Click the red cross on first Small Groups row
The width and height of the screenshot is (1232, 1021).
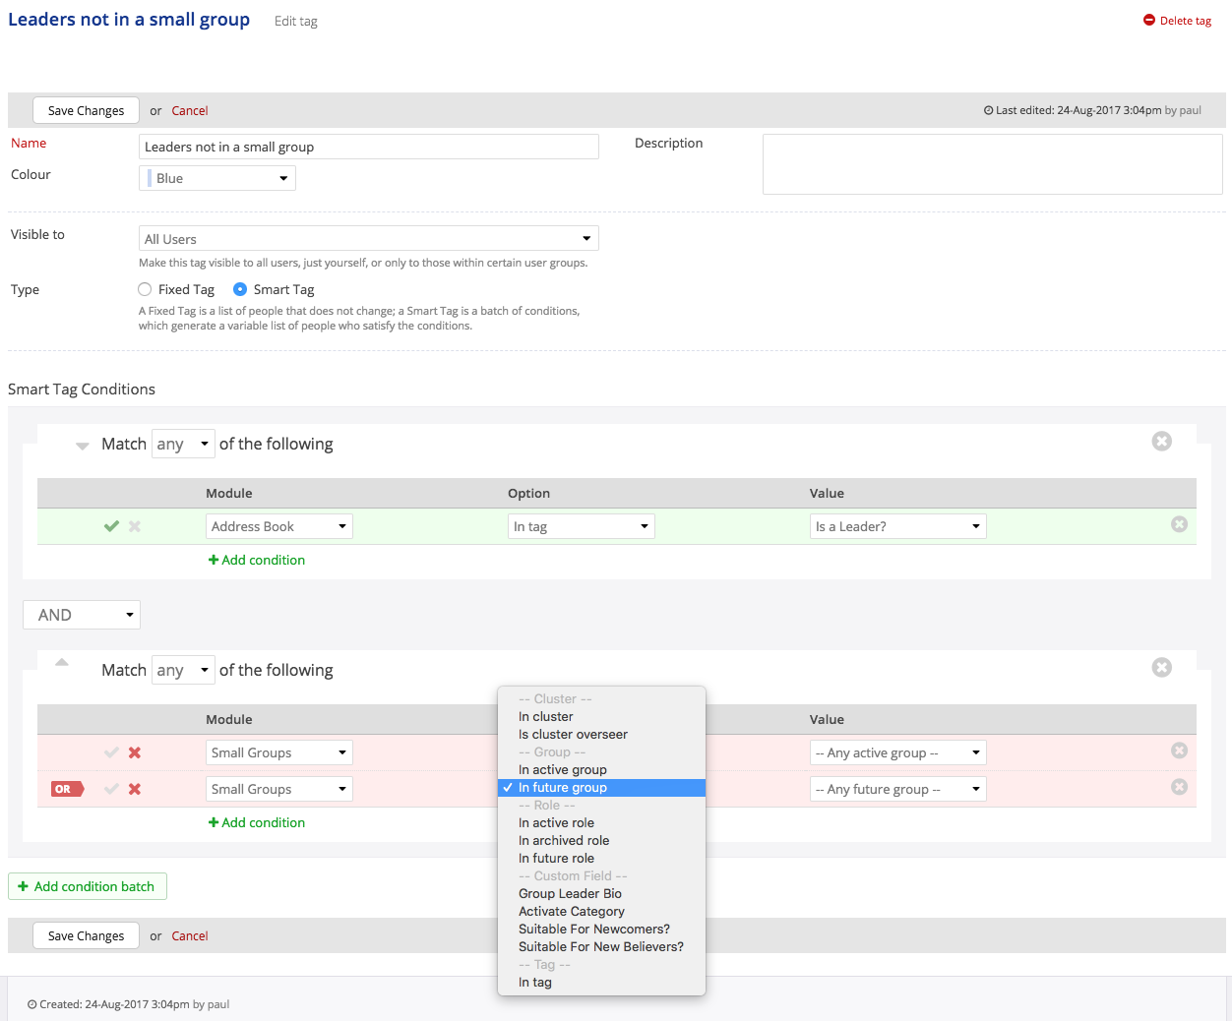click(135, 752)
